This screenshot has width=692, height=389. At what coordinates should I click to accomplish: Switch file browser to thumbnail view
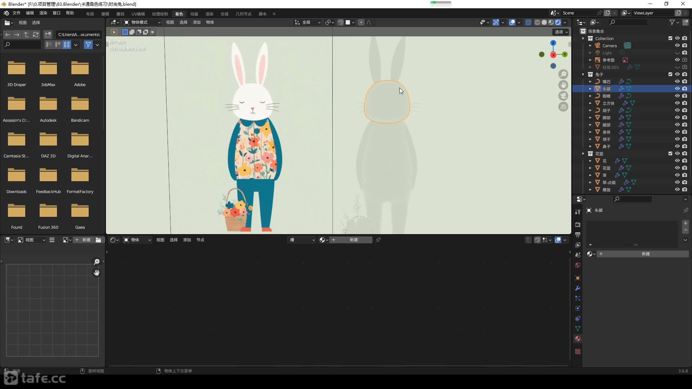tap(67, 45)
